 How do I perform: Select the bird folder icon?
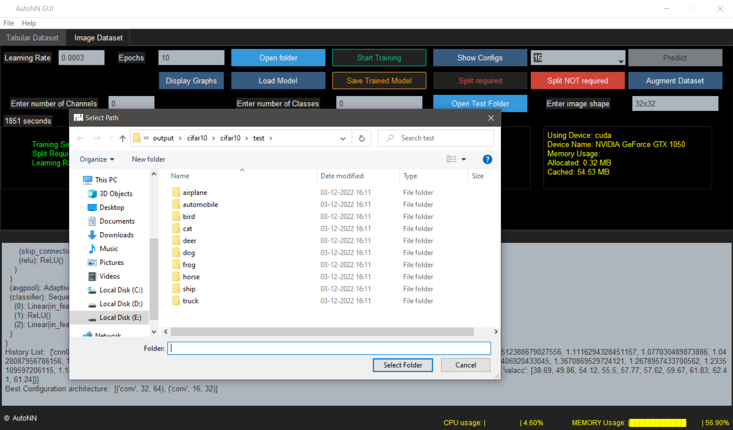point(176,216)
